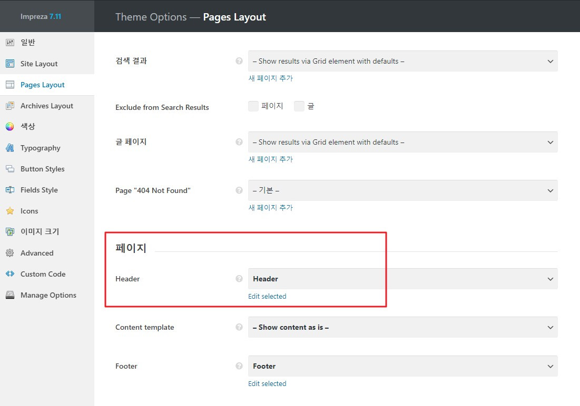The image size is (580, 406).
Task: Click the Custom Code brackets icon
Action: pos(10,274)
